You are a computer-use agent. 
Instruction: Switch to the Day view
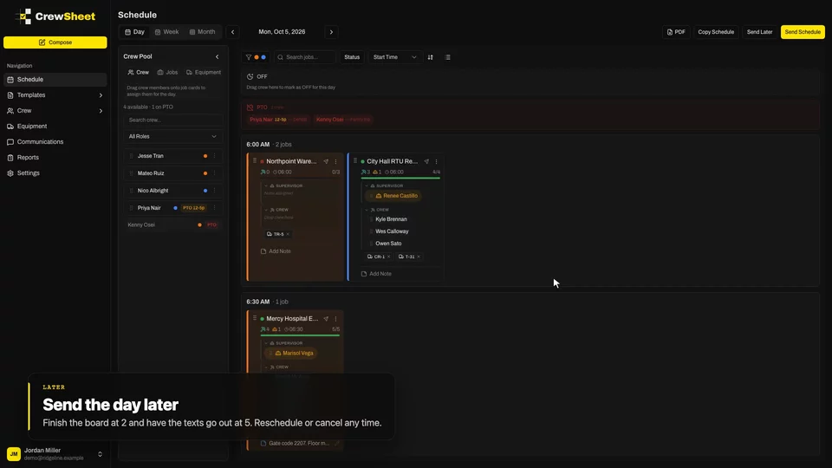pyautogui.click(x=135, y=32)
